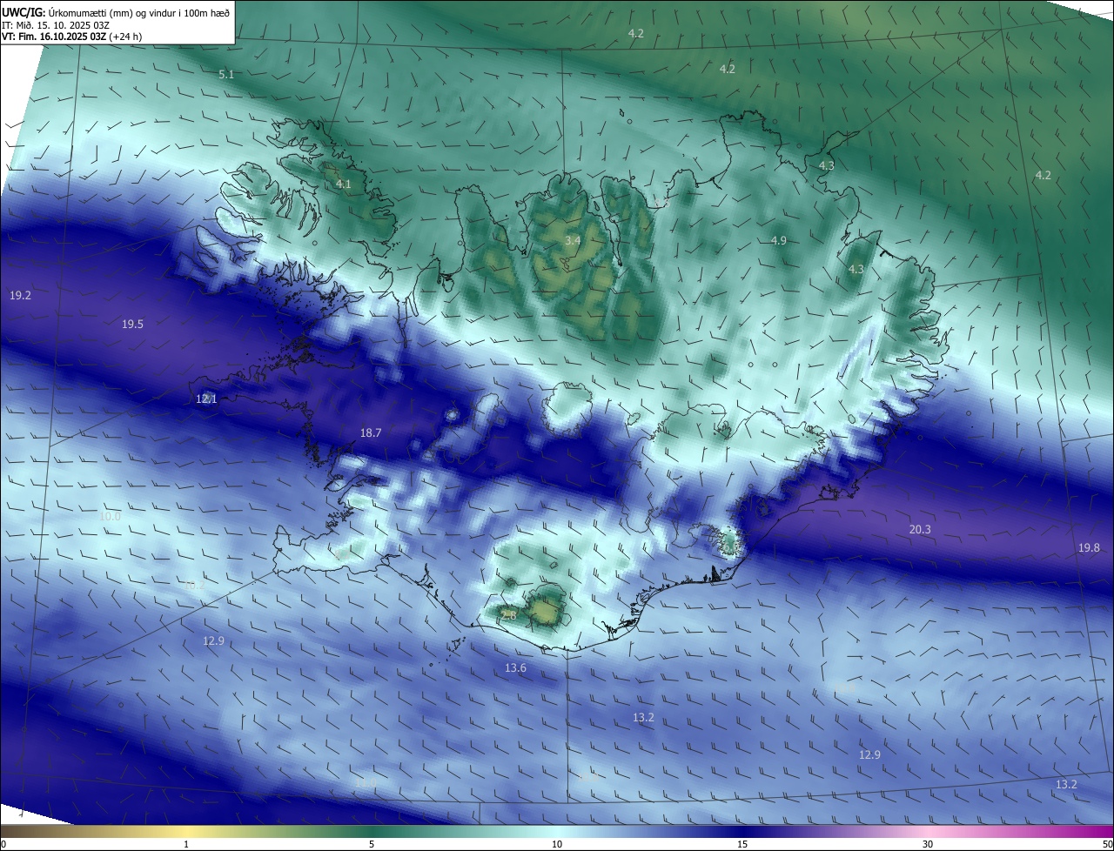This screenshot has width=1114, height=851.
Task: Select the '0' tick on the color scale
Action: point(3,845)
